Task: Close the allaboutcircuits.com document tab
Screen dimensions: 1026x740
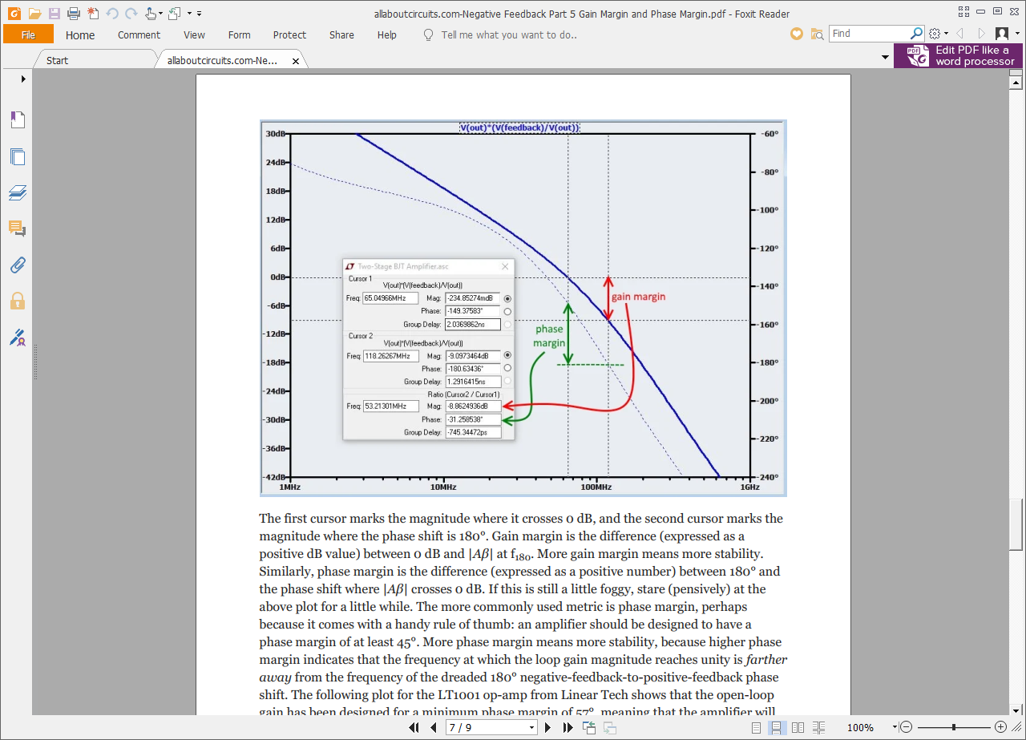Action: [295, 61]
